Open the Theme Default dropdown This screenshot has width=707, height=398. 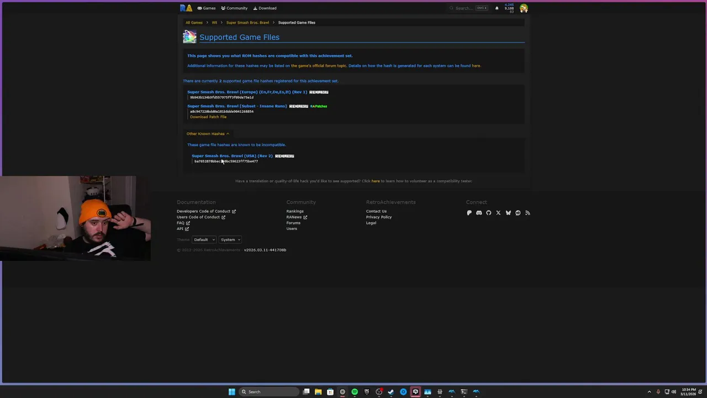[x=204, y=240]
